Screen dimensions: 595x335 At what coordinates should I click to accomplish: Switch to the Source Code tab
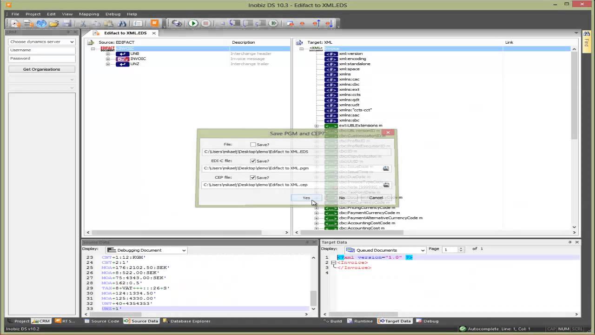click(x=102, y=321)
